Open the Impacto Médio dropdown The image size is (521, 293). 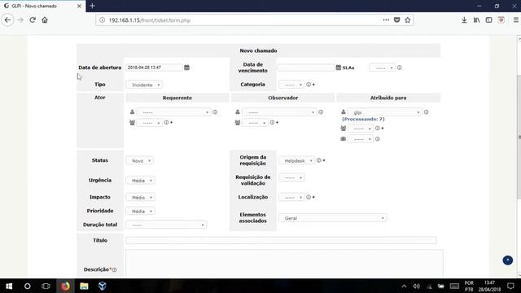click(140, 197)
